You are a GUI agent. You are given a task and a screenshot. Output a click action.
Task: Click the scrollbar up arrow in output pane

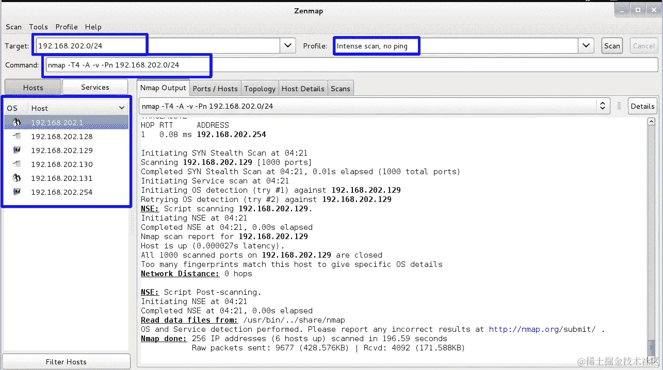click(652, 122)
